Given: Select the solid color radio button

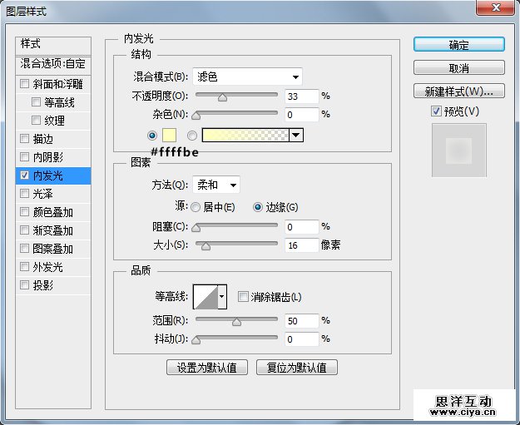Looking at the screenshot, I should (x=152, y=136).
